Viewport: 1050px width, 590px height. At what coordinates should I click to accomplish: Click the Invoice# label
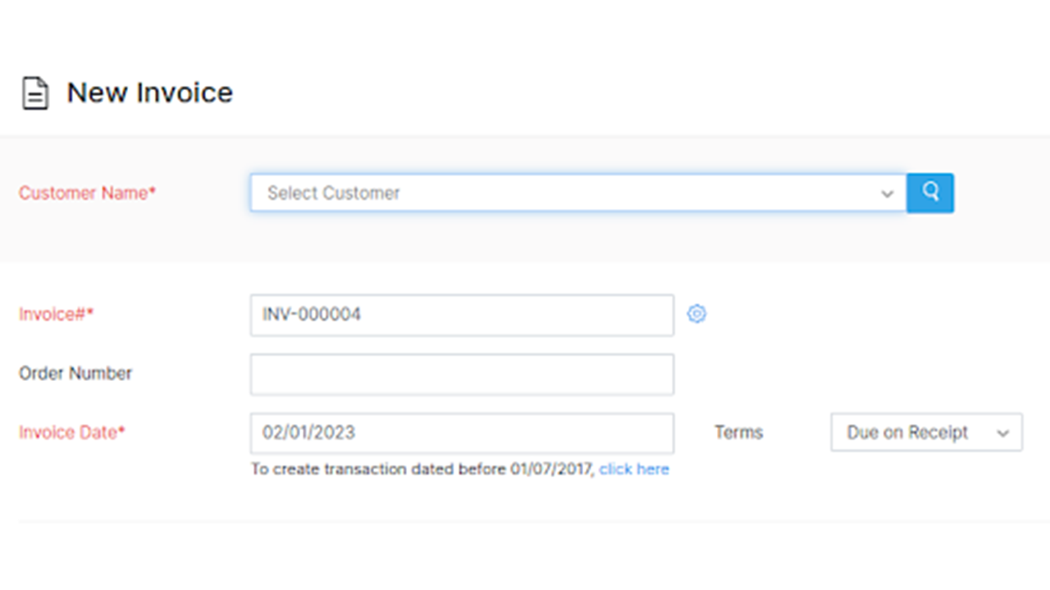tap(56, 315)
